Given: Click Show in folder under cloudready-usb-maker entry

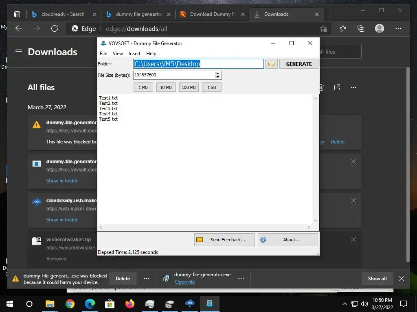Looking at the screenshot, I should 62,220.
